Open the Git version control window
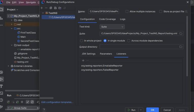194x112 pixels. point(1,107)
